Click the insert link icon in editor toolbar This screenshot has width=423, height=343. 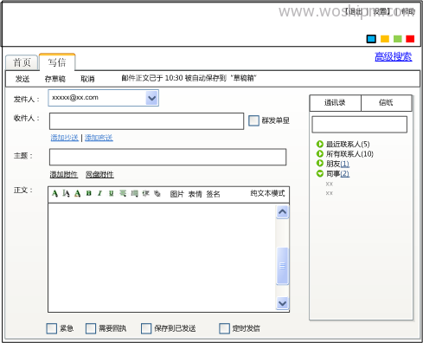[157, 193]
